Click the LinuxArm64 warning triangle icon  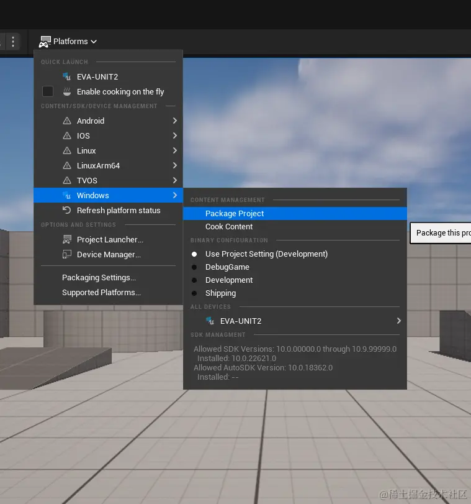[x=67, y=165]
